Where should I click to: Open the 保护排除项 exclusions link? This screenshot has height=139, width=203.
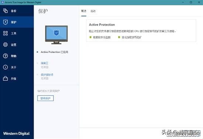click(x=47, y=75)
